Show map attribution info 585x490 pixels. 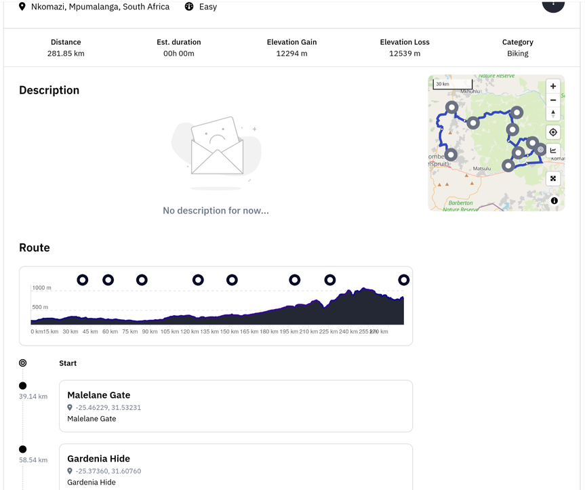coord(554,201)
